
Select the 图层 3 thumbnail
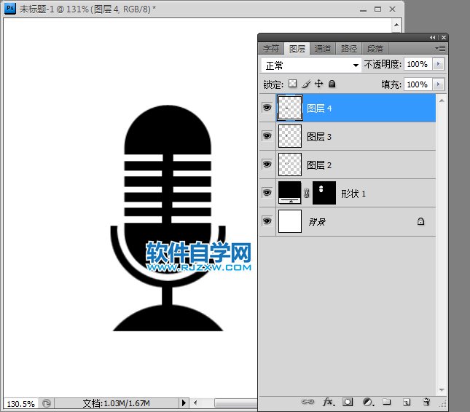[290, 136]
